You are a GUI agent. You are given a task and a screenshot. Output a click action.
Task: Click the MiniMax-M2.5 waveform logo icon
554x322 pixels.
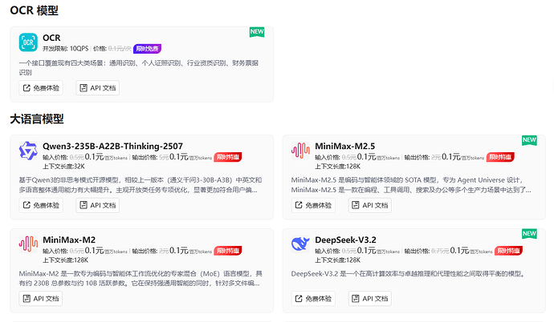pyautogui.click(x=300, y=151)
